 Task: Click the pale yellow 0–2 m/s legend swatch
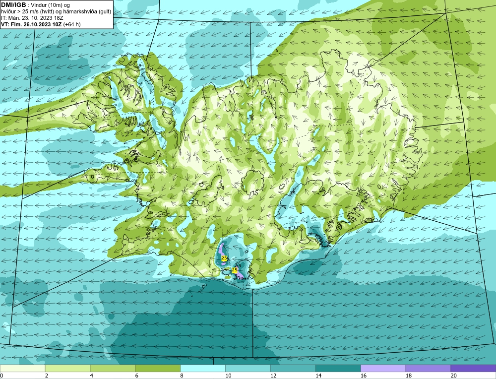[x=22, y=368]
